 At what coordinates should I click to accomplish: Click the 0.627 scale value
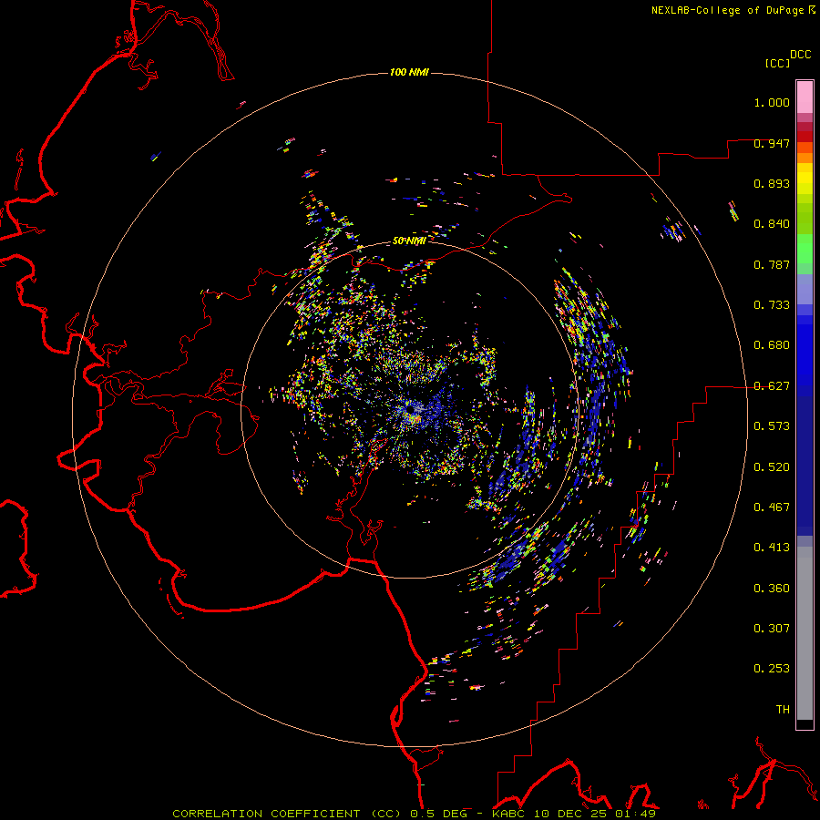point(772,386)
